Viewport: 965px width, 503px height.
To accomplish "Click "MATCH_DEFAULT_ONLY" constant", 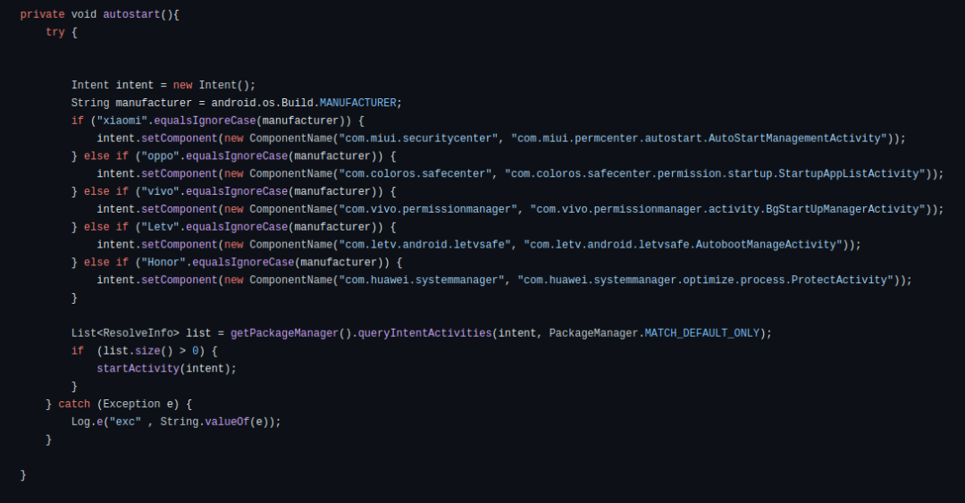I will 701,333.
